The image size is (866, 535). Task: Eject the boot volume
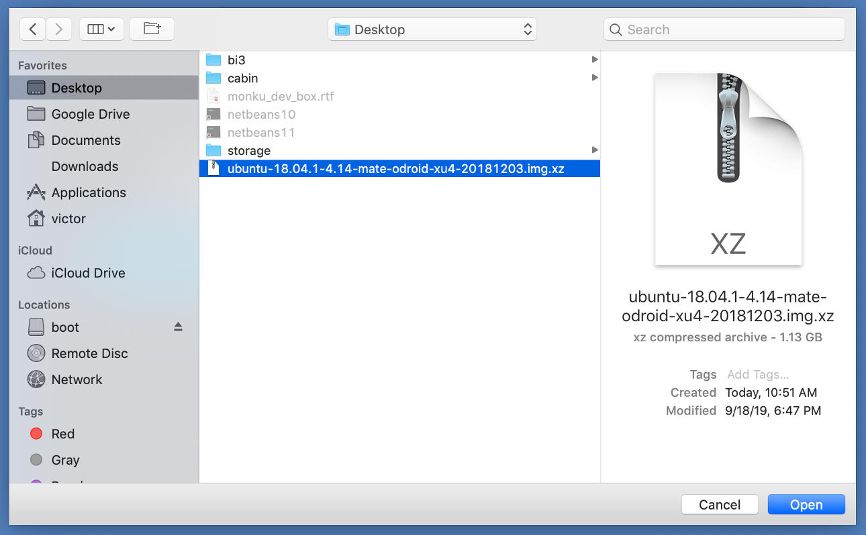[x=178, y=327]
